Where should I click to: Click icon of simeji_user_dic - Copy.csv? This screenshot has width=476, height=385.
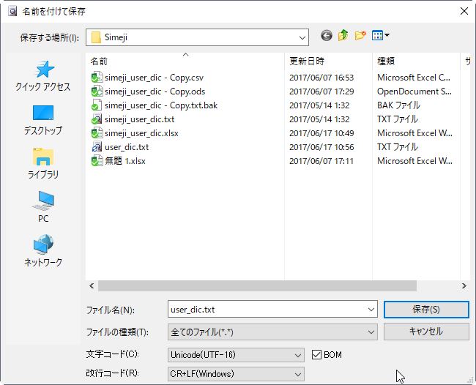coord(97,78)
